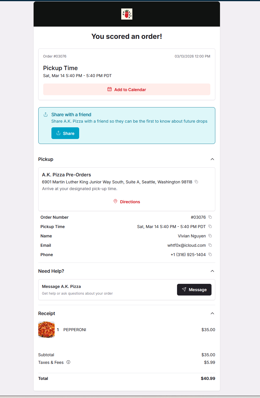Click the pepperoni pizza thumbnail
This screenshot has width=260, height=398.
[46, 330]
